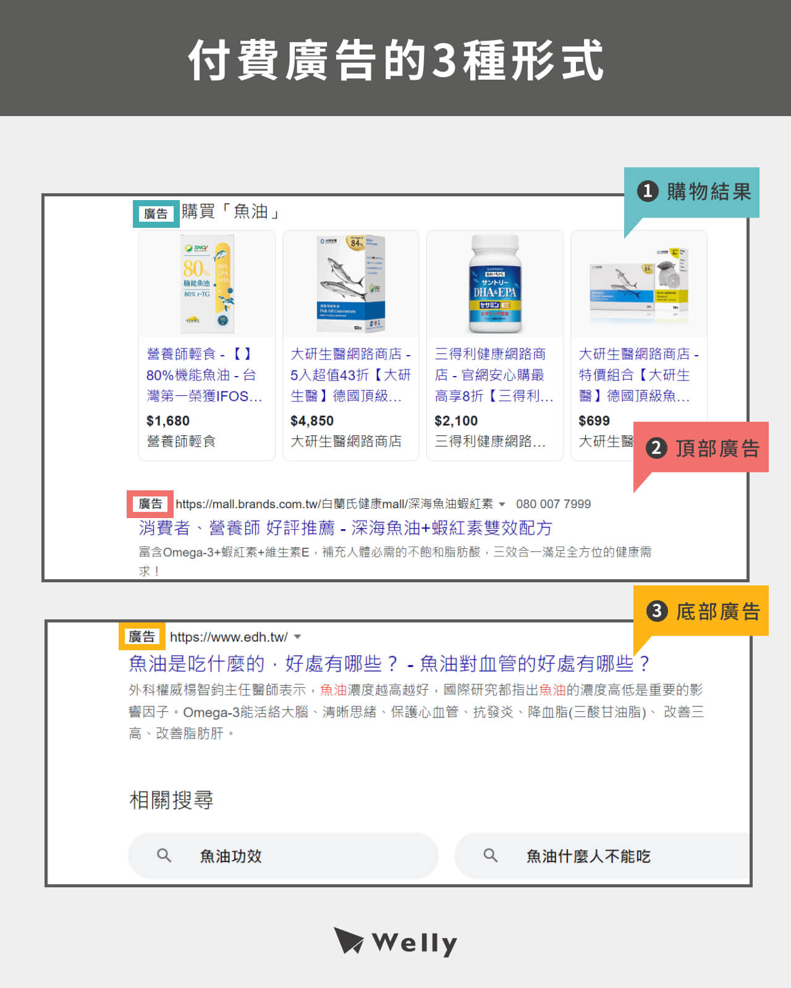Open the 特價組合 德國頂級魚 product link
This screenshot has width=791, height=988.
638,375
